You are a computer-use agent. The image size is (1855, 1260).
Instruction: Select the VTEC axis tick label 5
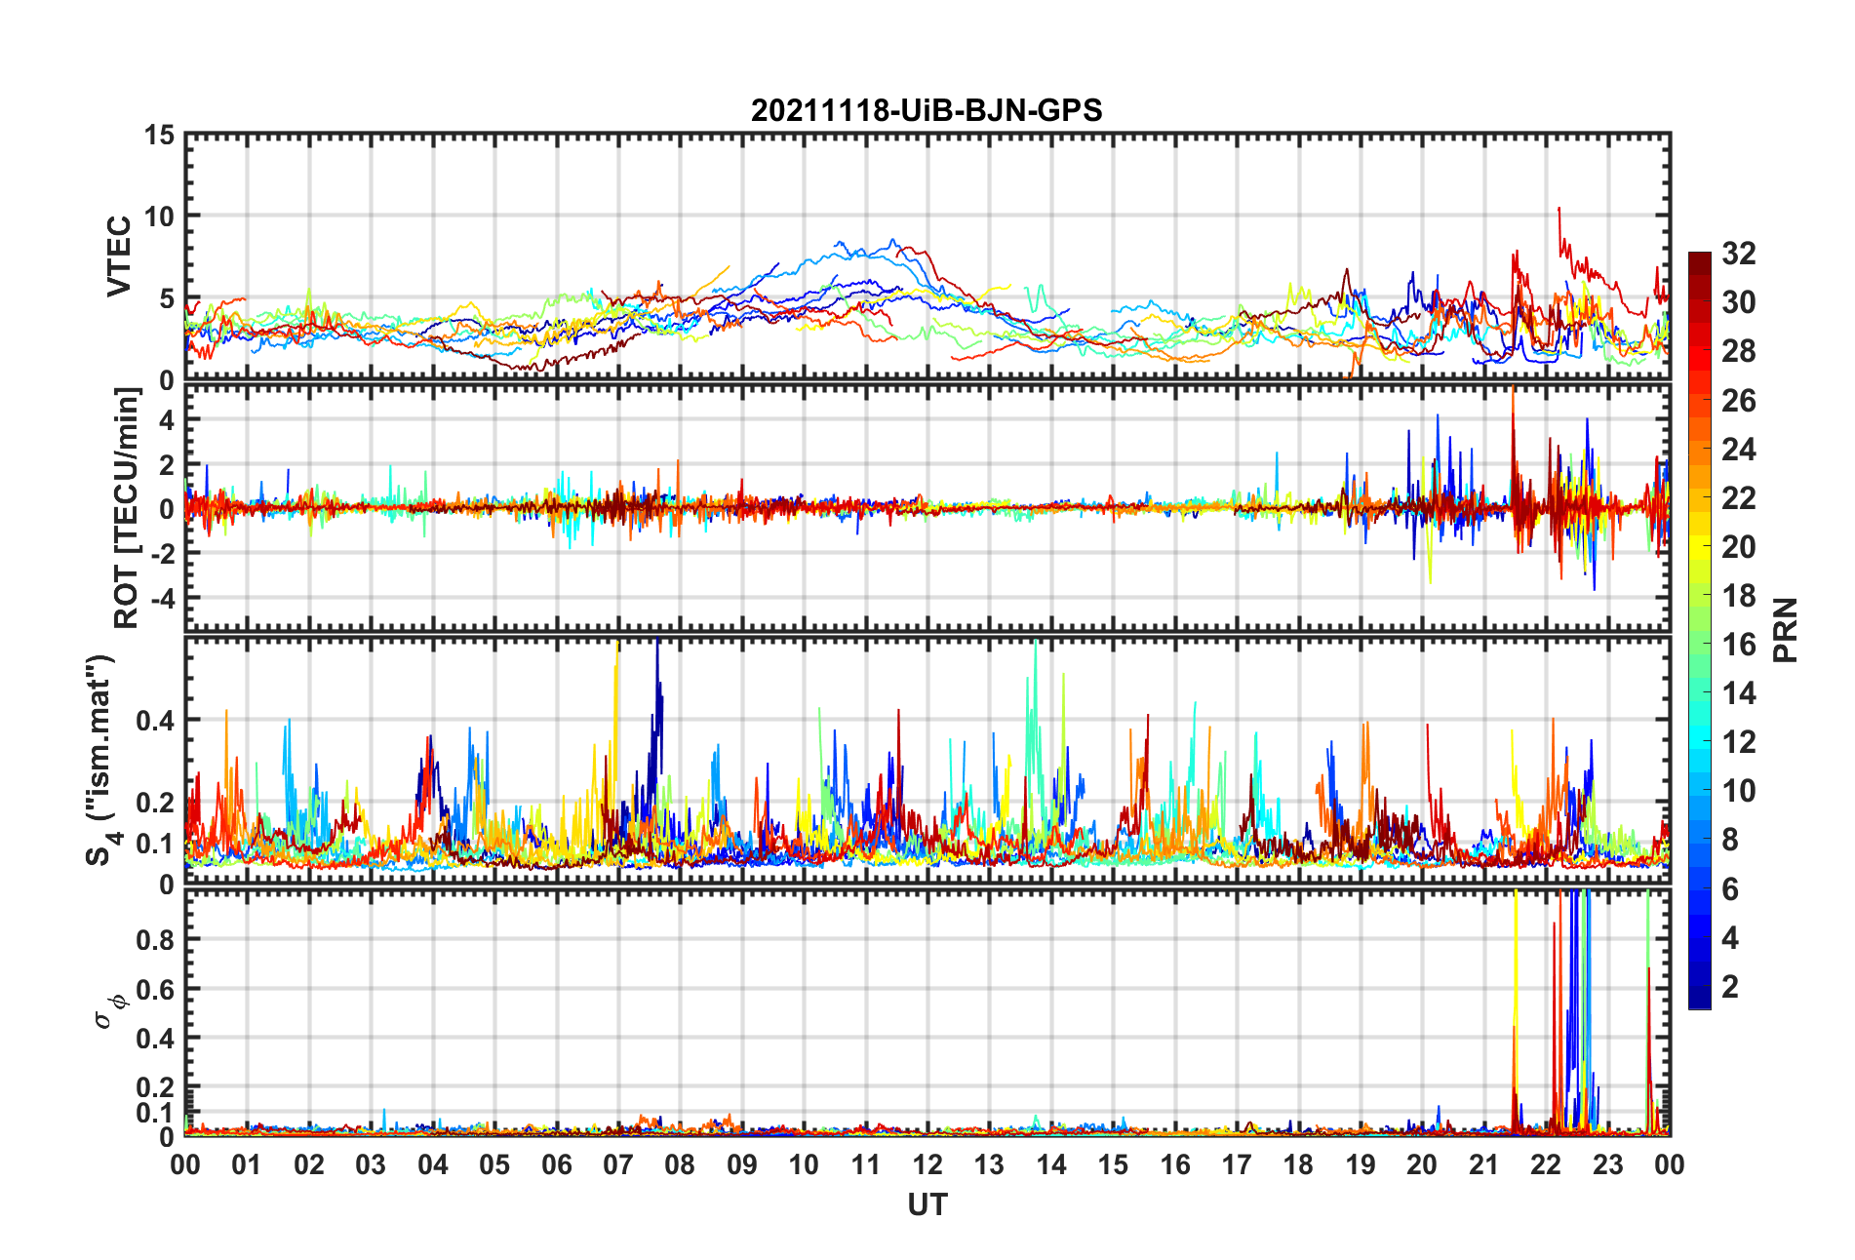click(x=167, y=298)
